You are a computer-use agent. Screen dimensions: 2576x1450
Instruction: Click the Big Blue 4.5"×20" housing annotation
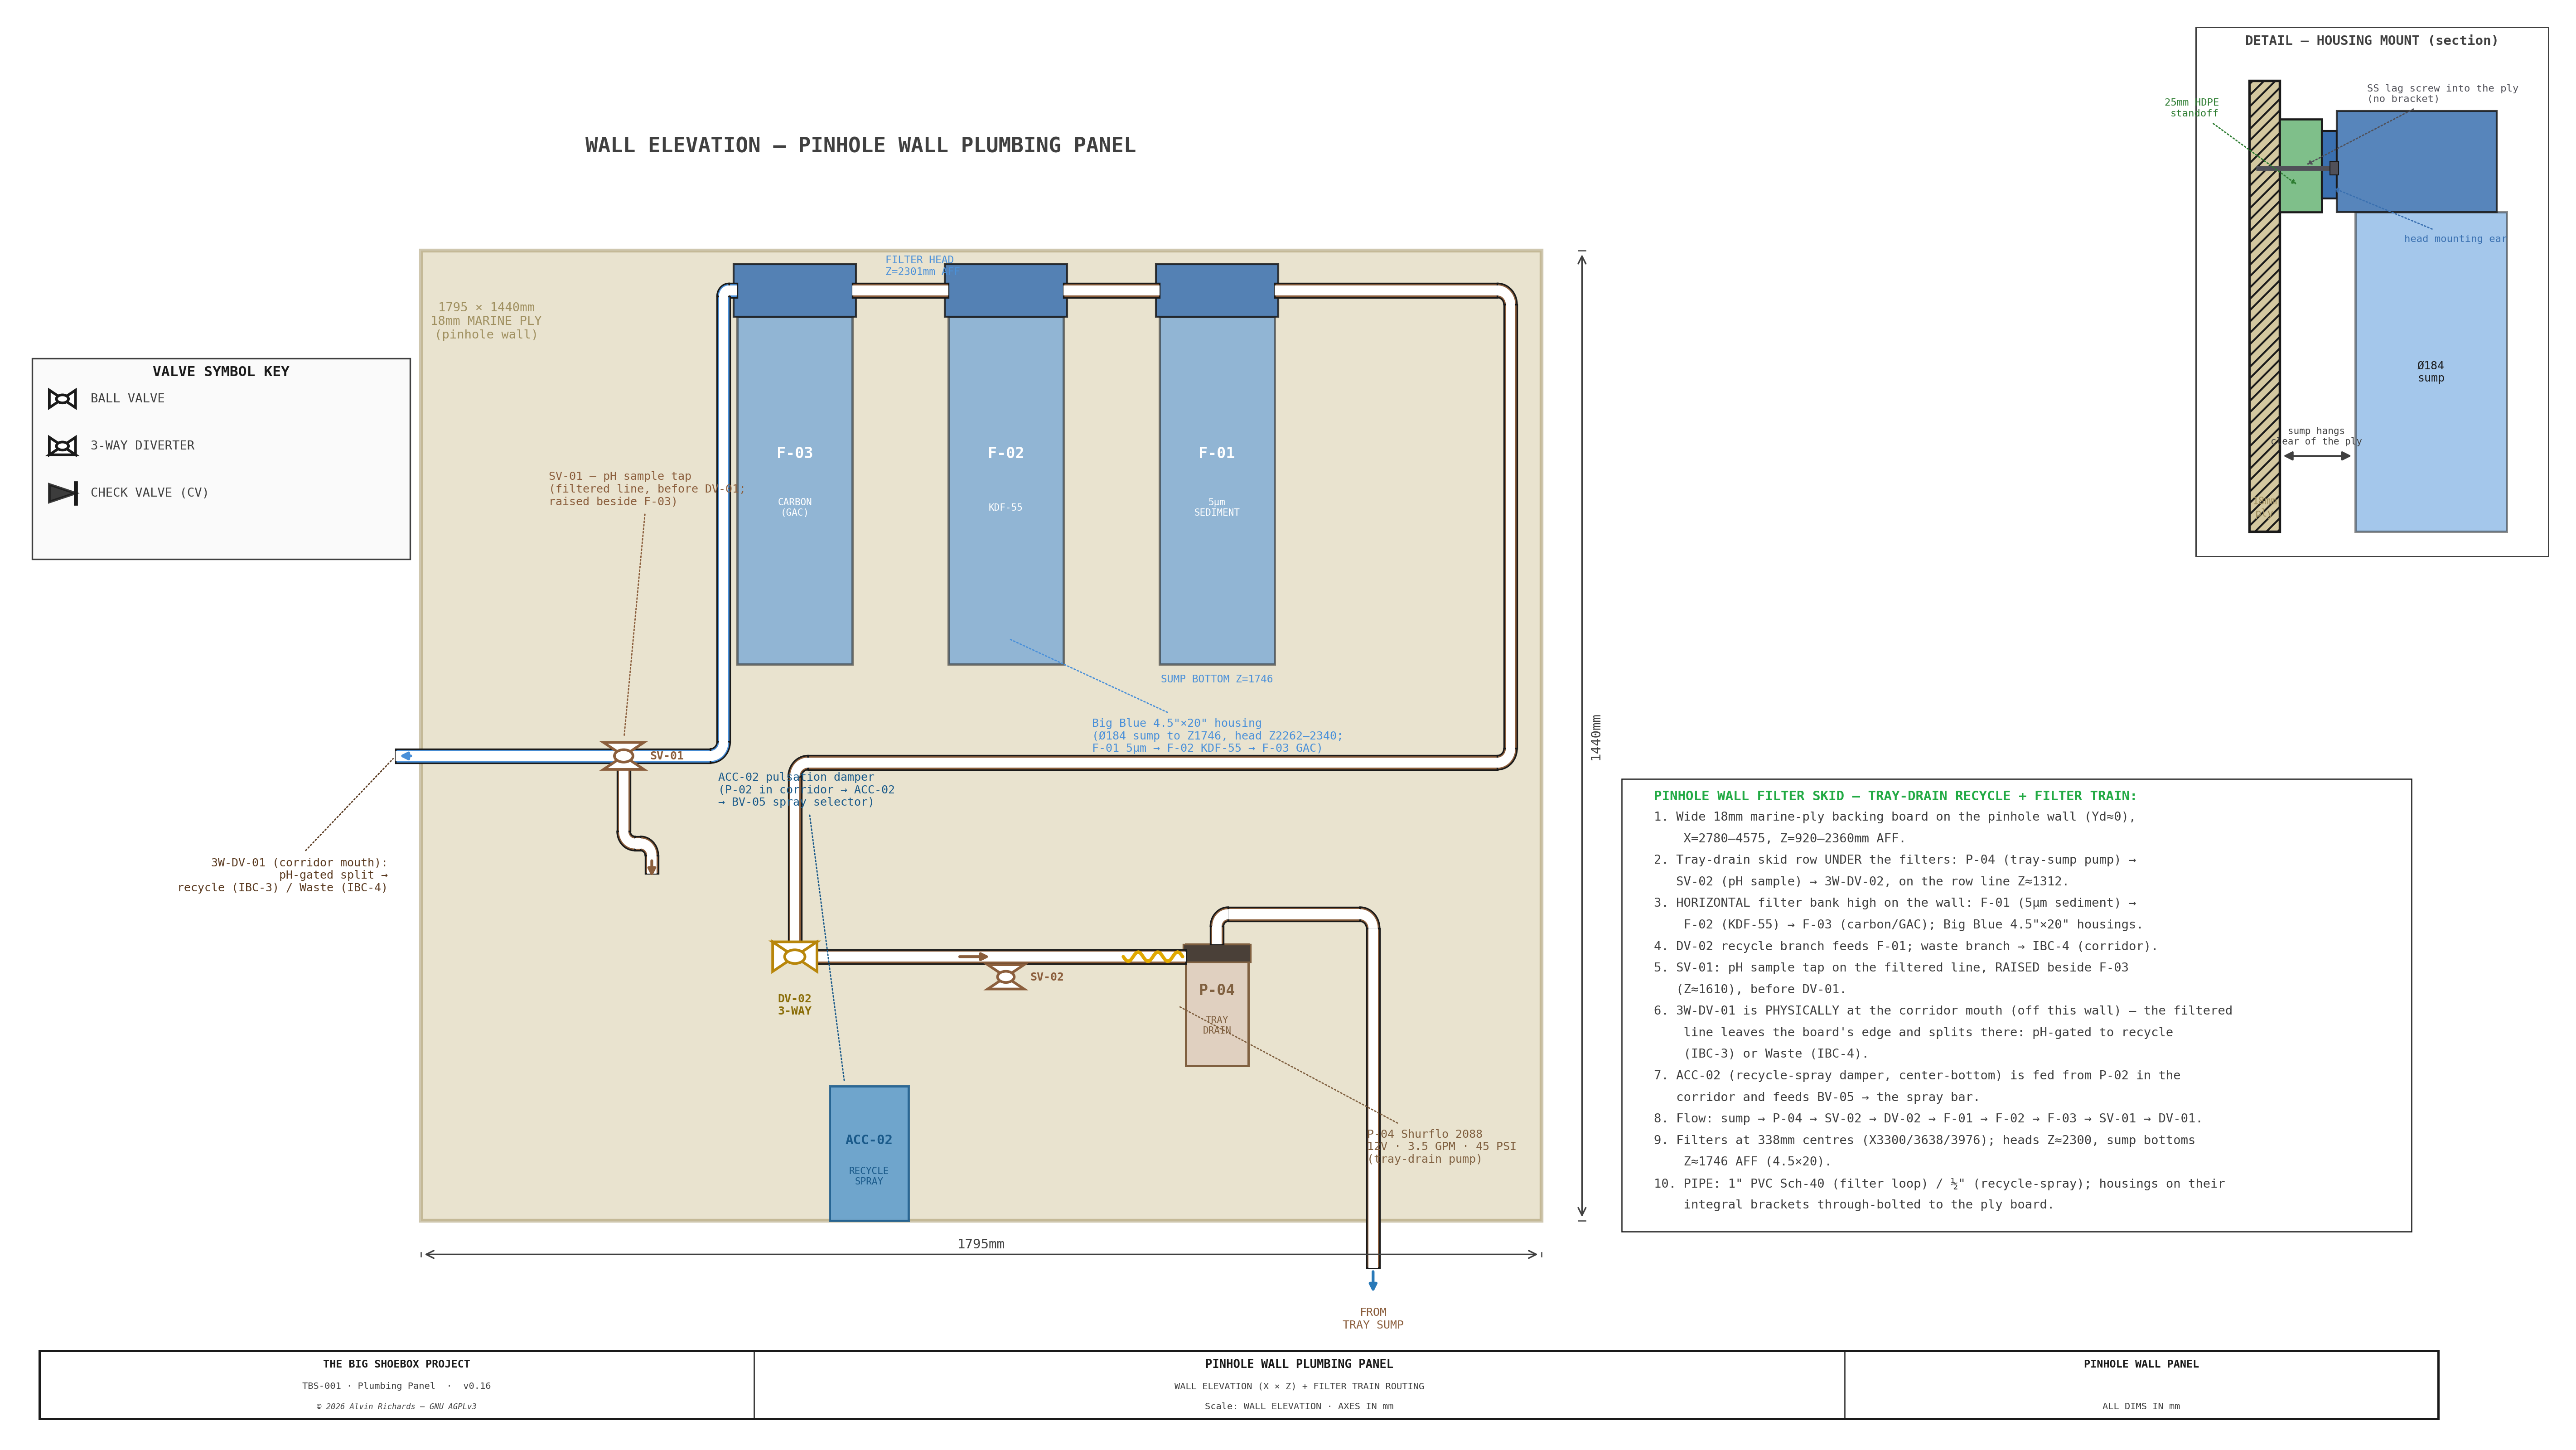(1217, 735)
